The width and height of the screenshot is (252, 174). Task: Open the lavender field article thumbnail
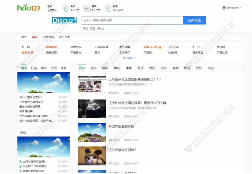pos(92,132)
